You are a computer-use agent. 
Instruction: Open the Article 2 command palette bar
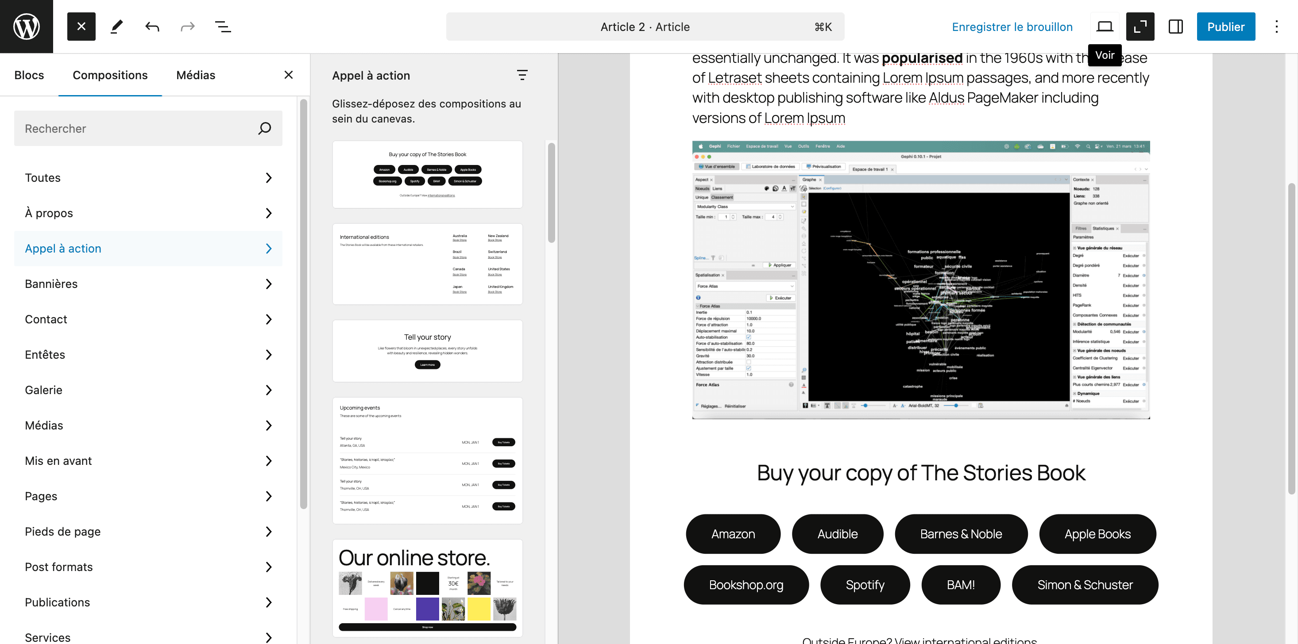click(x=645, y=27)
